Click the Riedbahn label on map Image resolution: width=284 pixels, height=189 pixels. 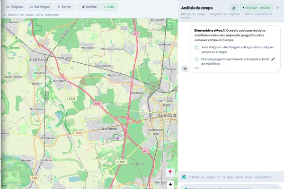(x=138, y=93)
